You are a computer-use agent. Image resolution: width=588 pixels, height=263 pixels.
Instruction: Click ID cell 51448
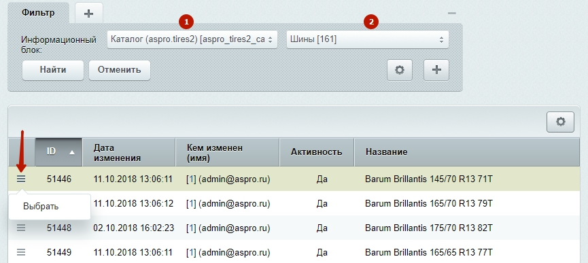(59, 228)
